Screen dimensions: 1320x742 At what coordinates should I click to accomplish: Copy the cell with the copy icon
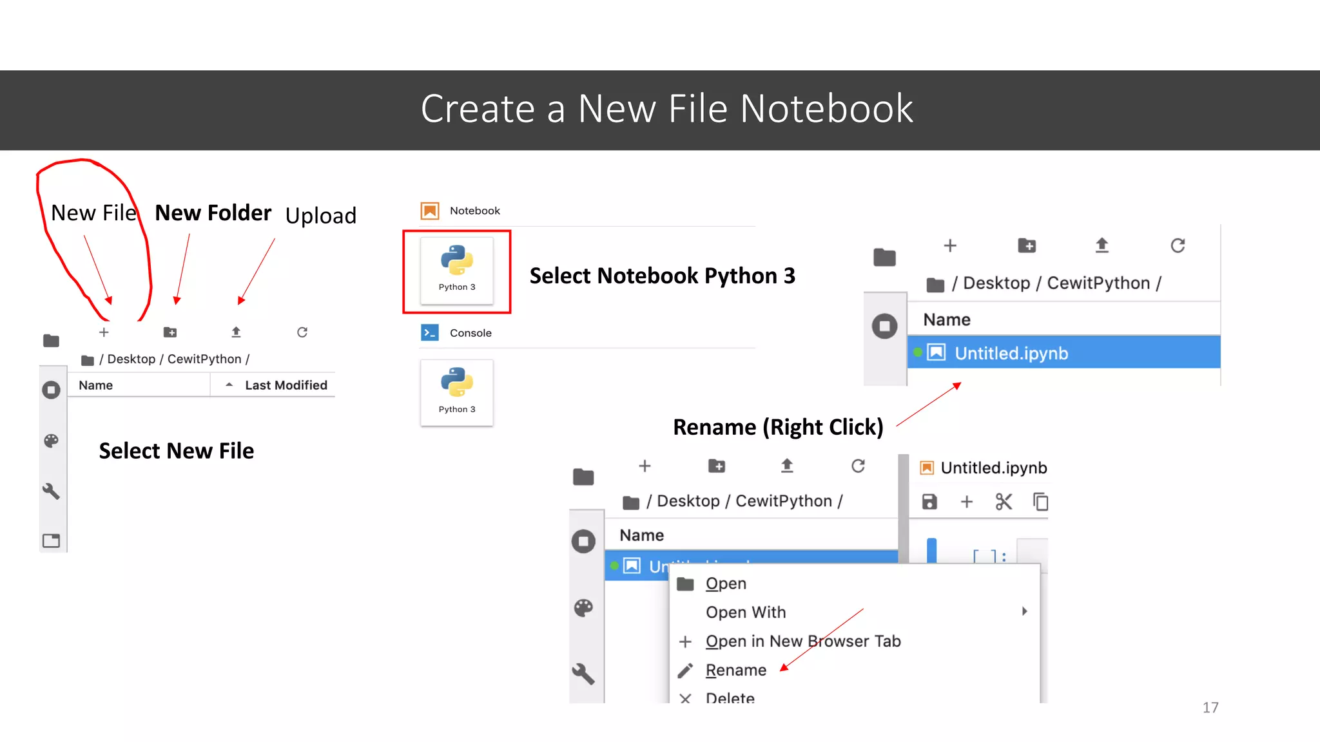1040,502
